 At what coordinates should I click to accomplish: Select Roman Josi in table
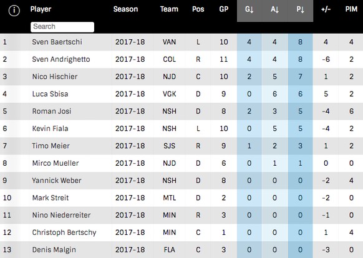click(52, 112)
